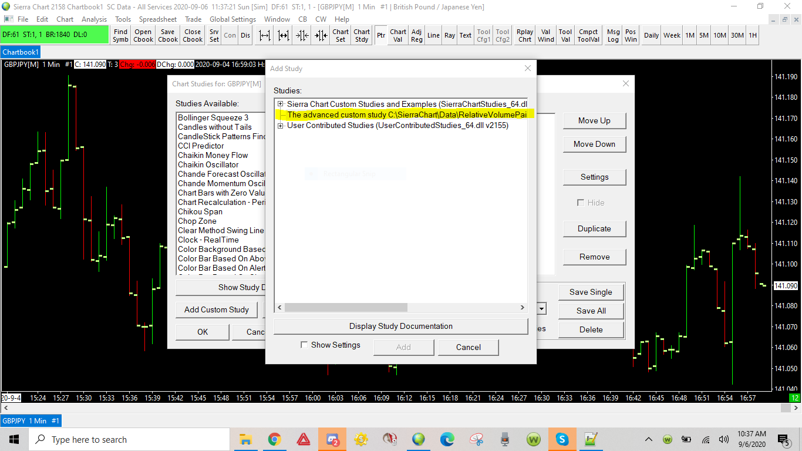The width and height of the screenshot is (802, 451).
Task: Open the Global Settings menu
Action: (x=233, y=19)
